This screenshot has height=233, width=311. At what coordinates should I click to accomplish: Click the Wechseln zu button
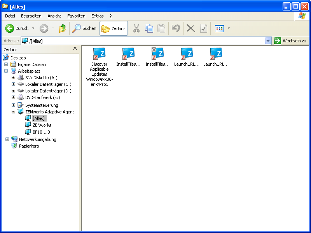290,41
